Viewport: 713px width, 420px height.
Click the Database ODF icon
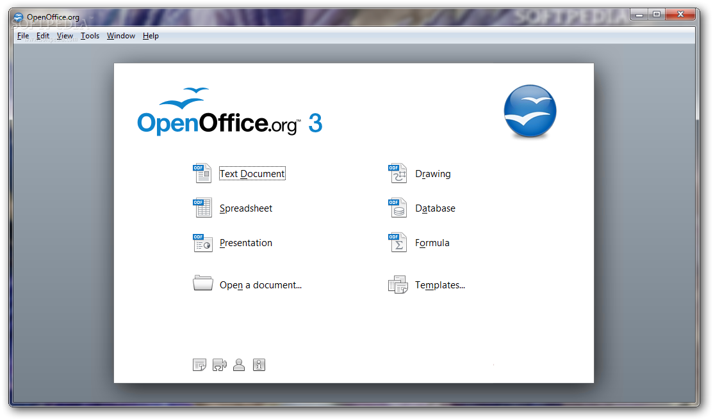click(398, 208)
